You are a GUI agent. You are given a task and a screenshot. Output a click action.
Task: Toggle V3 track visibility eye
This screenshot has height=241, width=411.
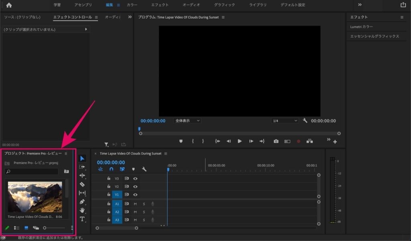[135, 179]
